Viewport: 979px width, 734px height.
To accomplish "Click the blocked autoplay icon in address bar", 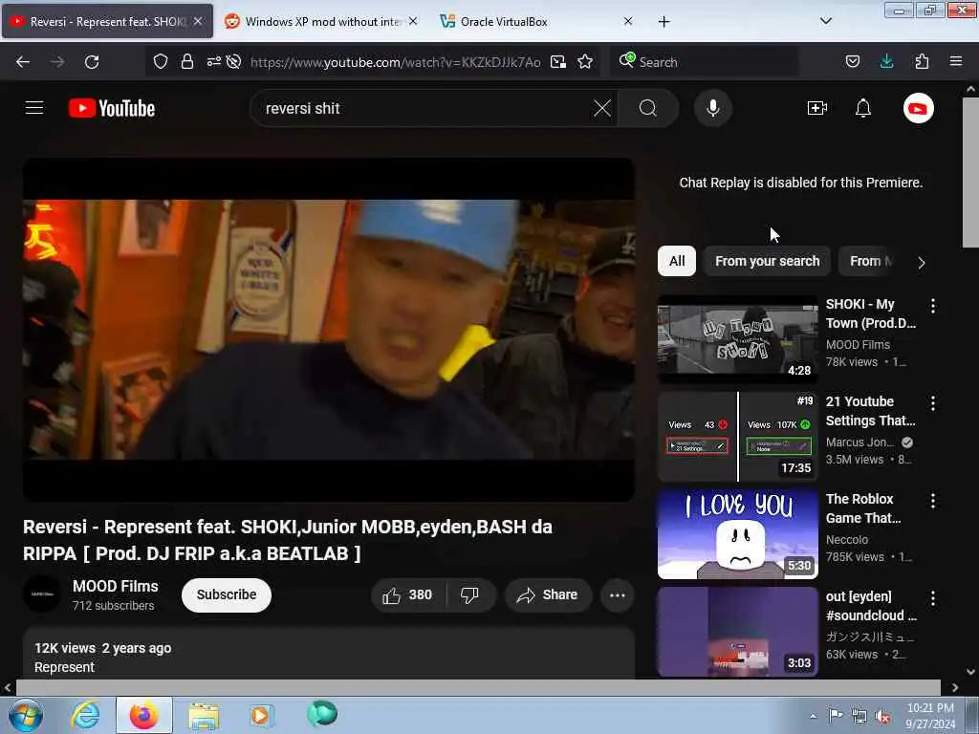I will (x=233, y=61).
